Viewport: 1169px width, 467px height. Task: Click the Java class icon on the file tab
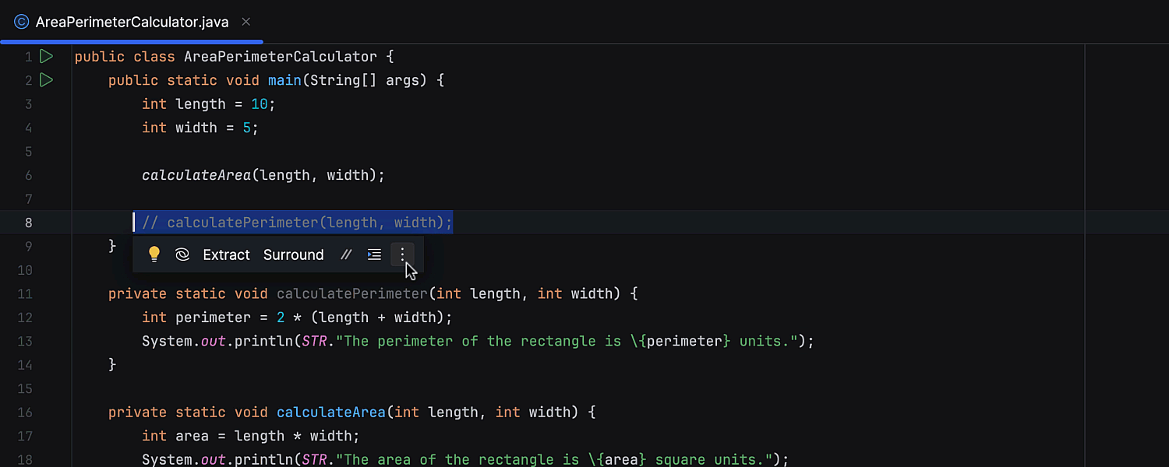click(22, 22)
